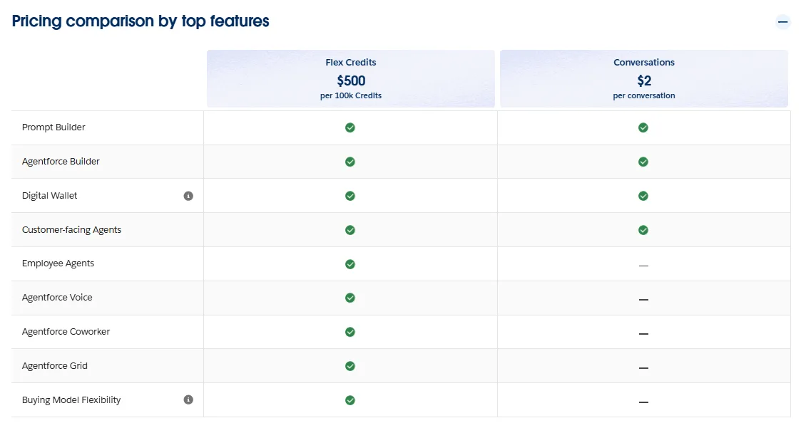Click the Flex Credits checkmark for Agentforce Builder
Screen dimensions: 801x423
(x=350, y=162)
